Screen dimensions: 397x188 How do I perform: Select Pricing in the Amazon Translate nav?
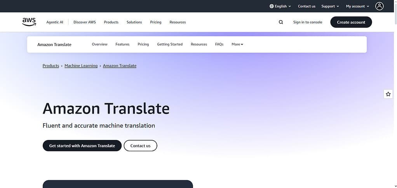click(143, 44)
